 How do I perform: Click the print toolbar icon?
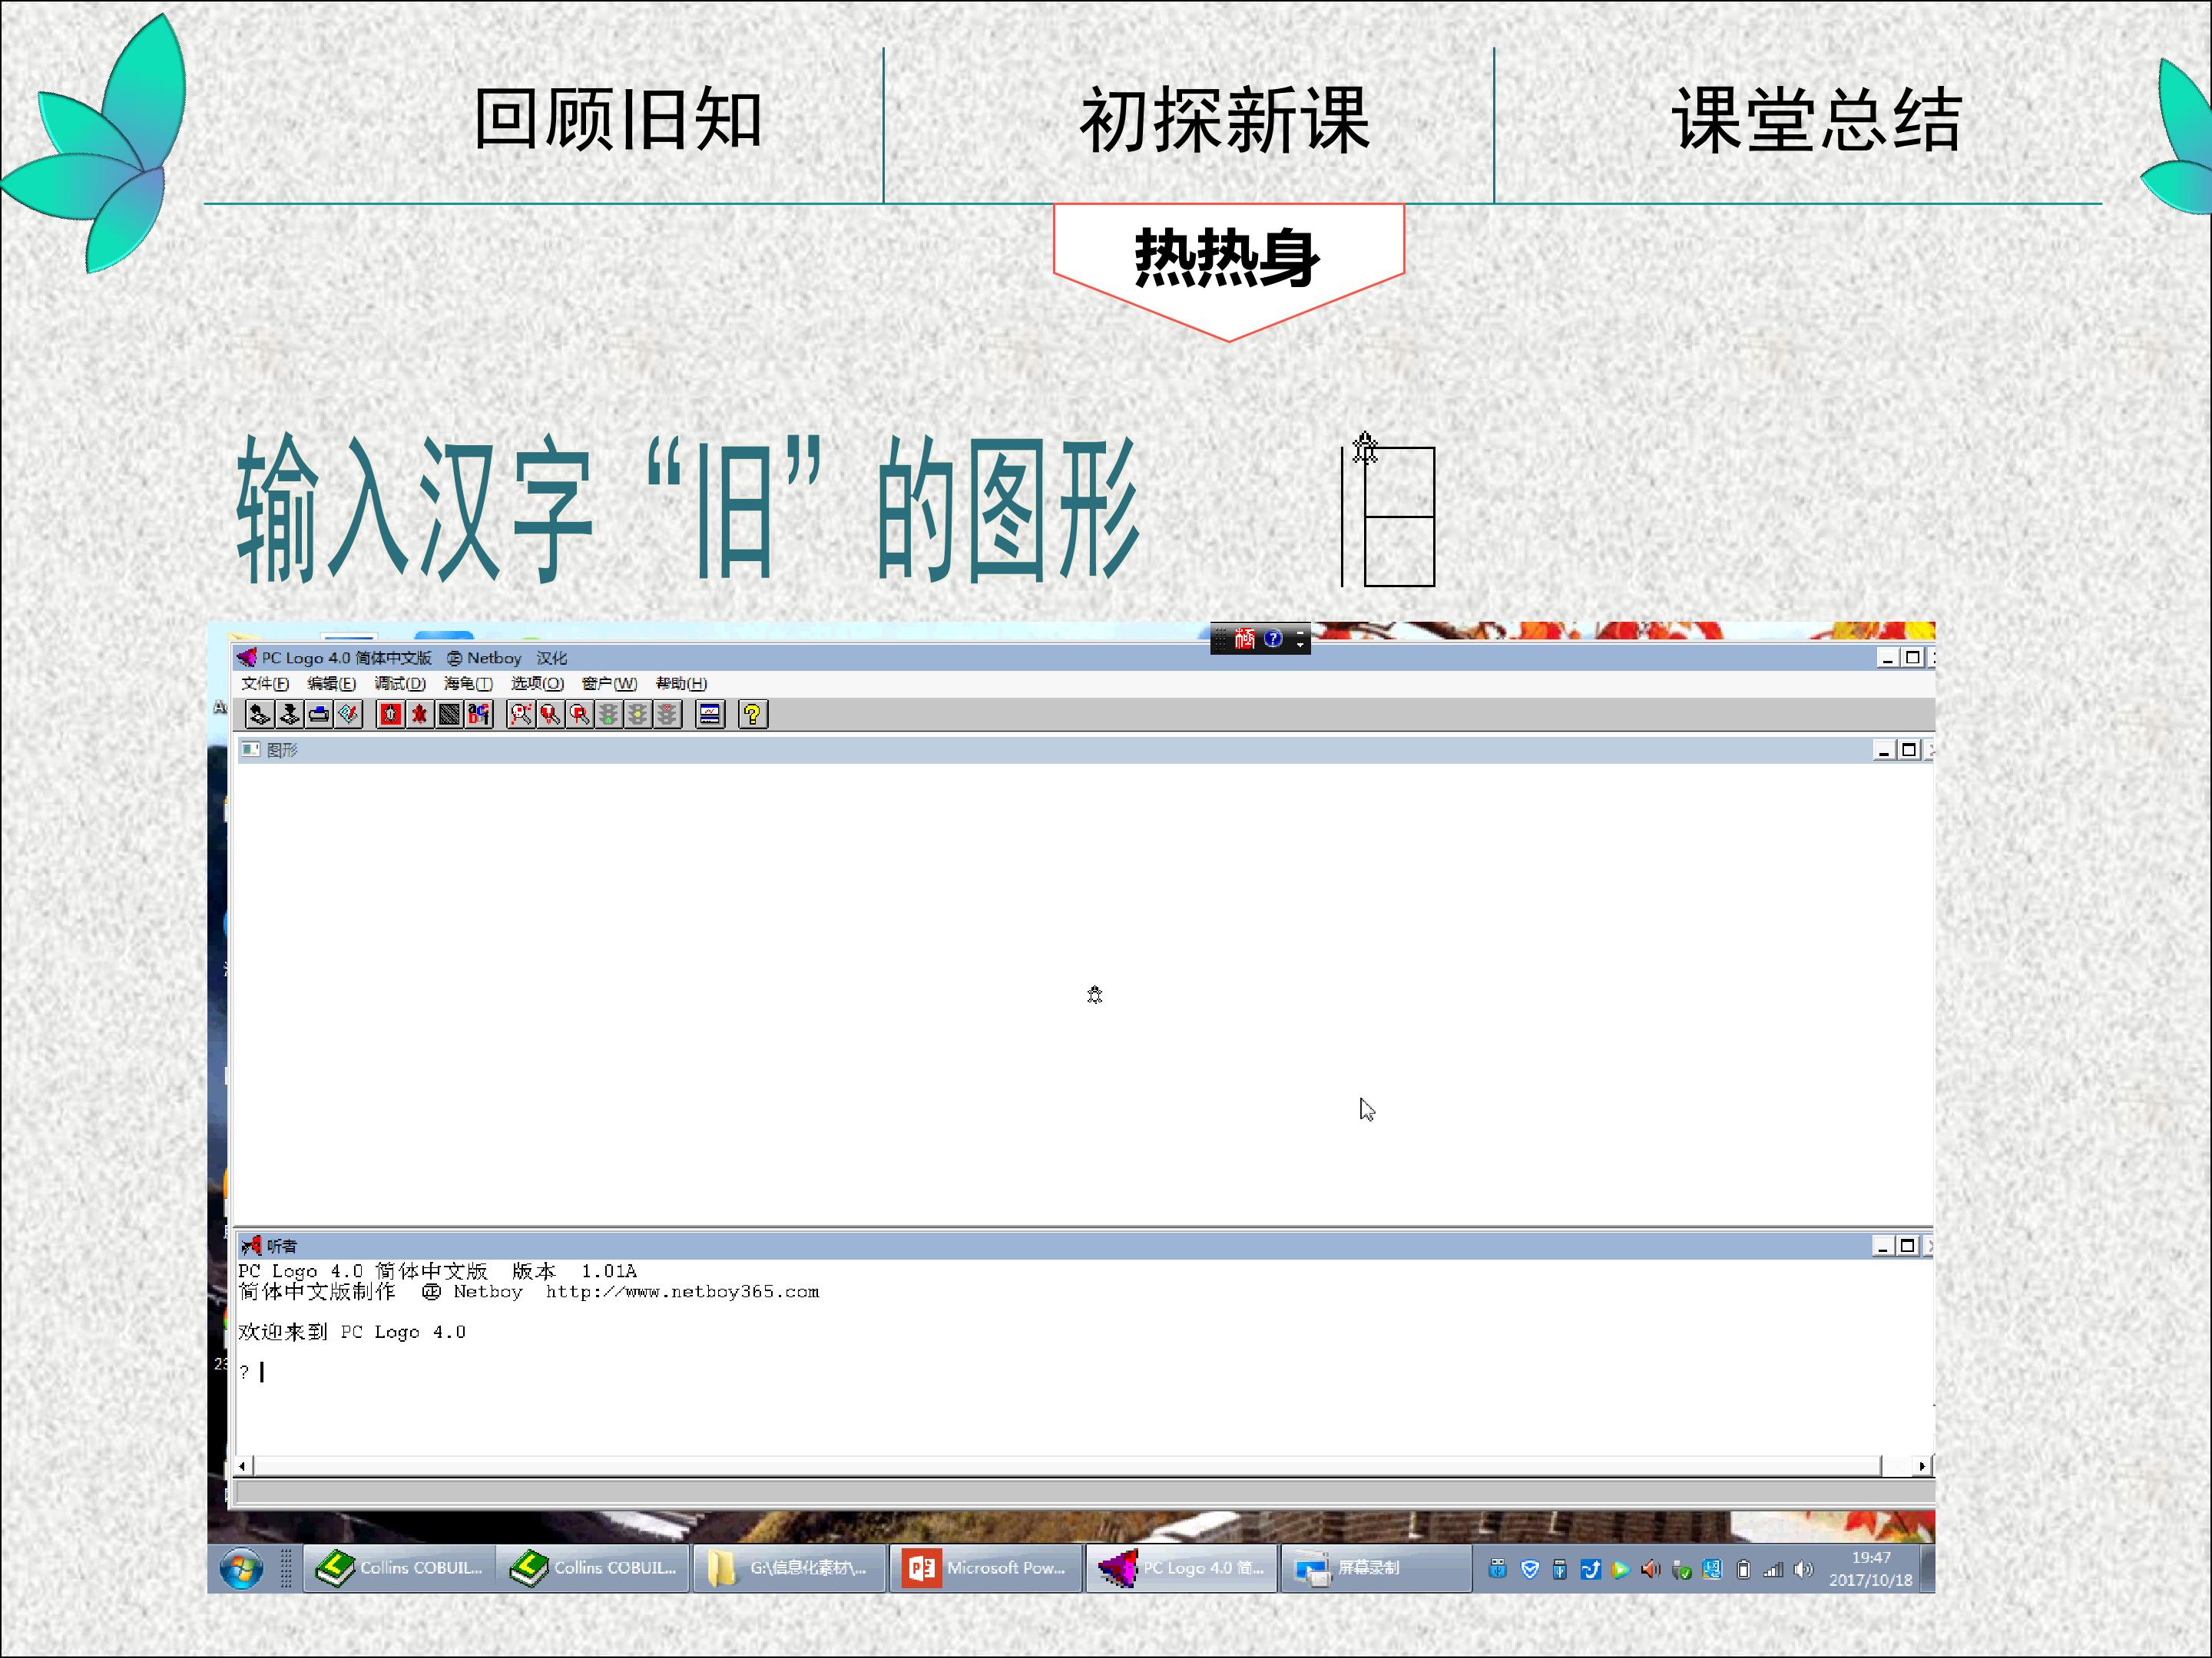click(319, 715)
